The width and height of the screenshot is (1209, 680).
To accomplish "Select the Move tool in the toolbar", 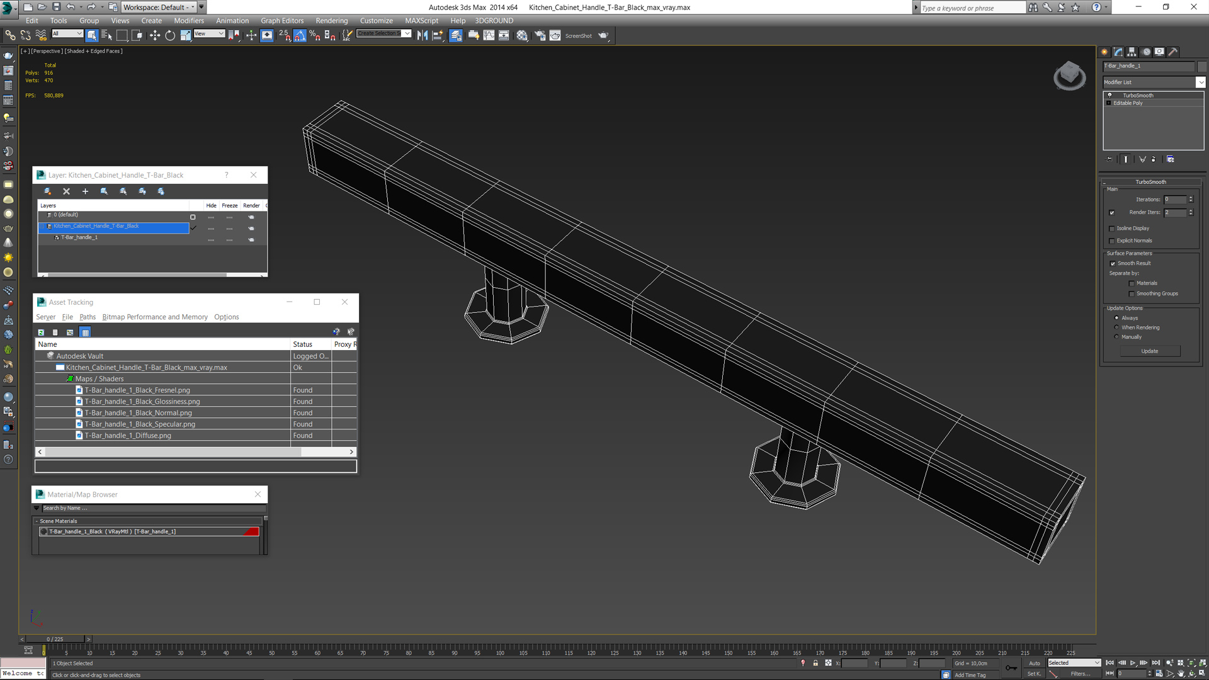I will (154, 35).
